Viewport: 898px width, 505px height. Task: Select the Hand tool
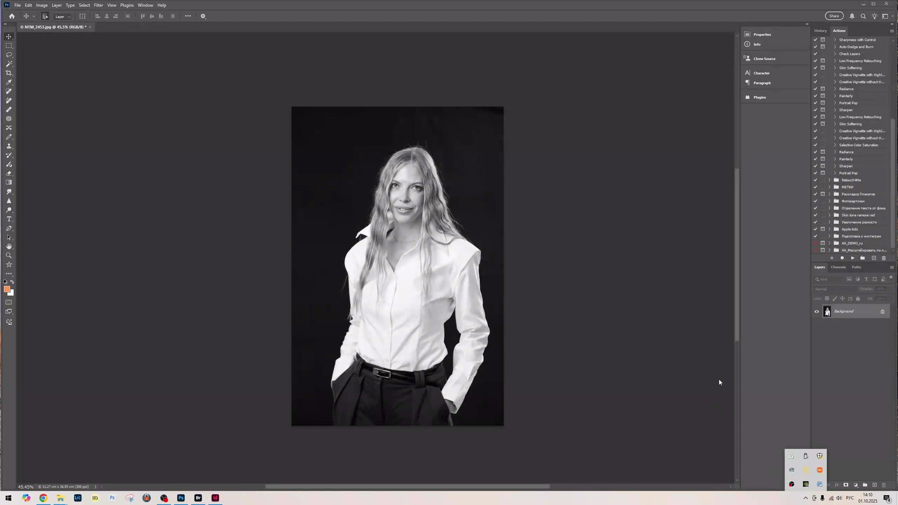pyautogui.click(x=9, y=246)
